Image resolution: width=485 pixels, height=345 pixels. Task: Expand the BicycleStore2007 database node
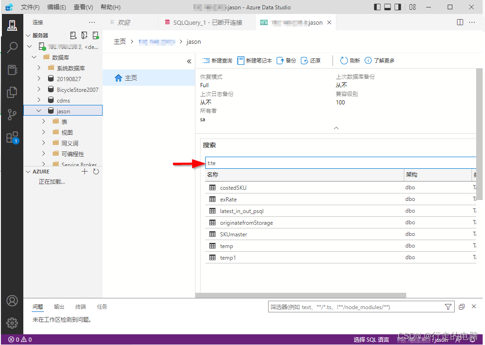tap(39, 90)
